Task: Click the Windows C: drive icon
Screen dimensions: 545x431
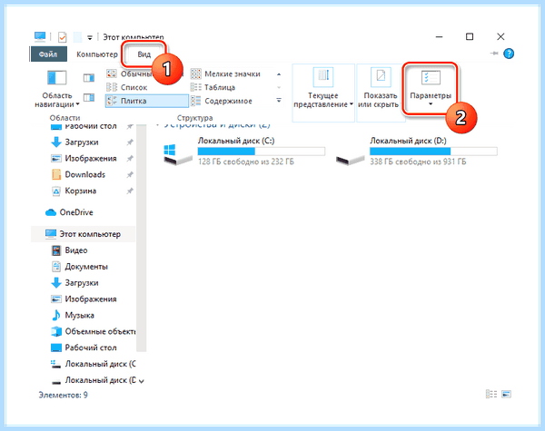Action: [177, 154]
